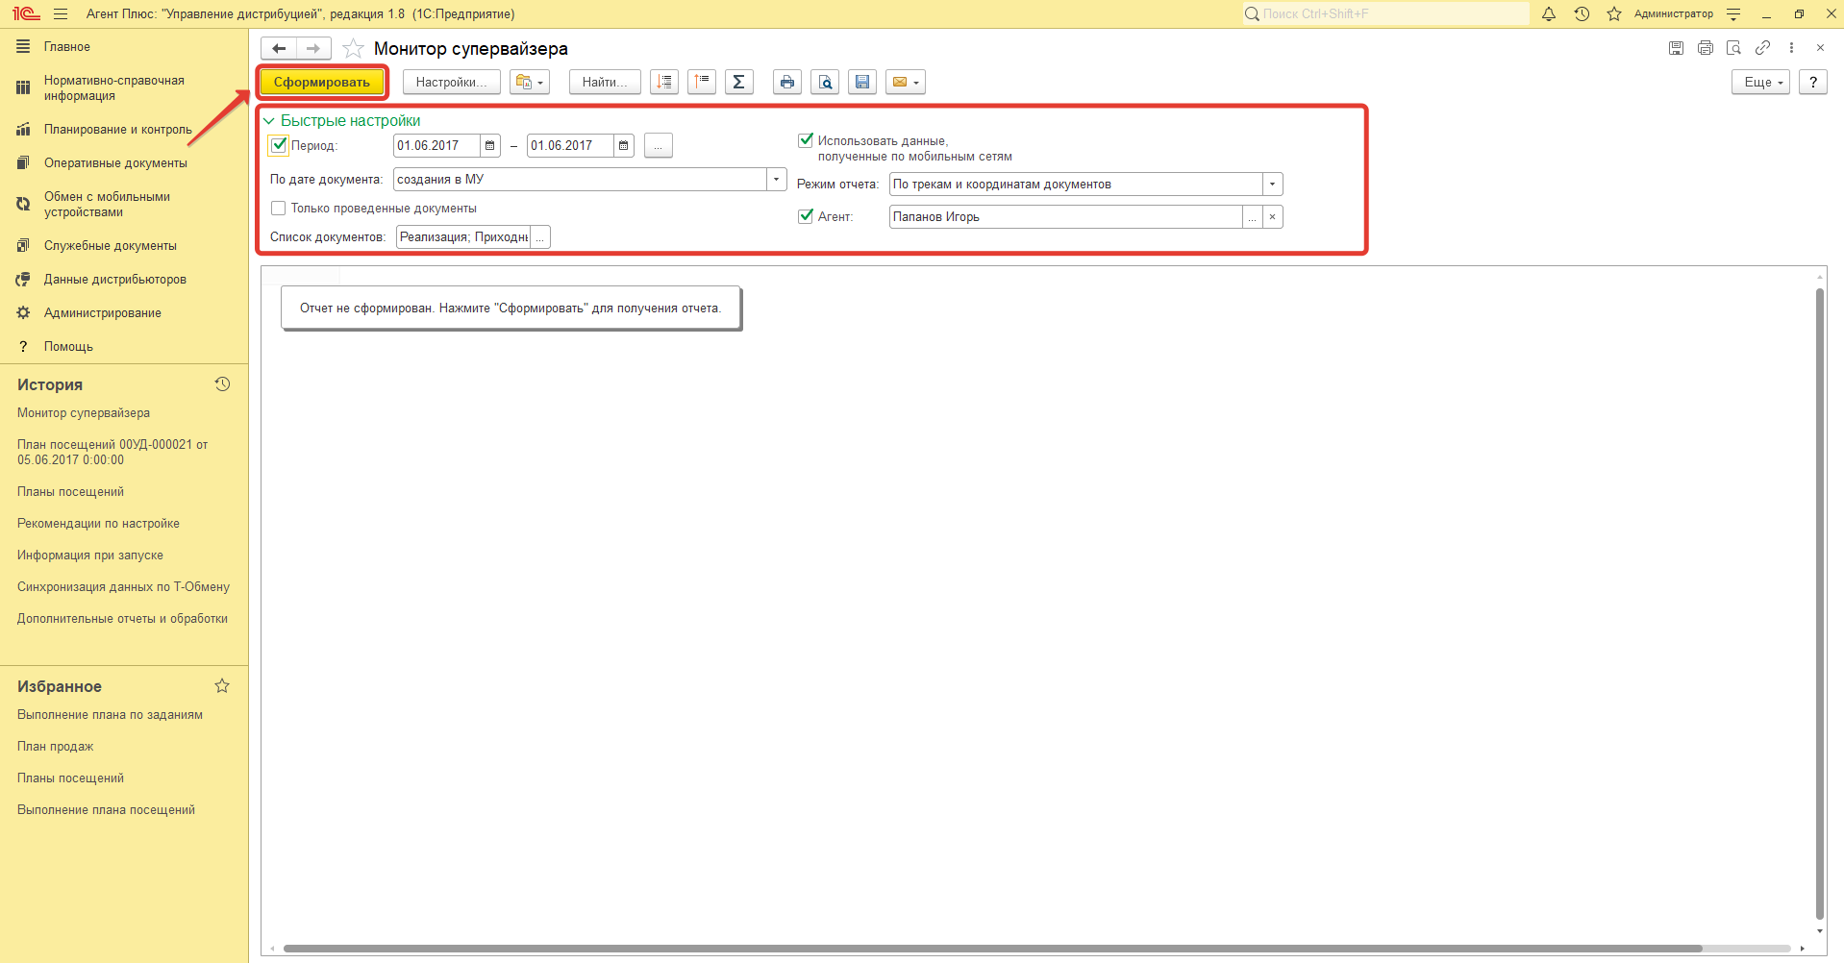The height and width of the screenshot is (963, 1844).
Task: Open Планы посещений link in История
Action: 70,491
